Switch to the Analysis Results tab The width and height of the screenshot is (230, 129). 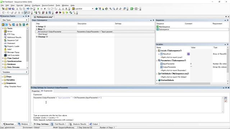click(x=78, y=124)
